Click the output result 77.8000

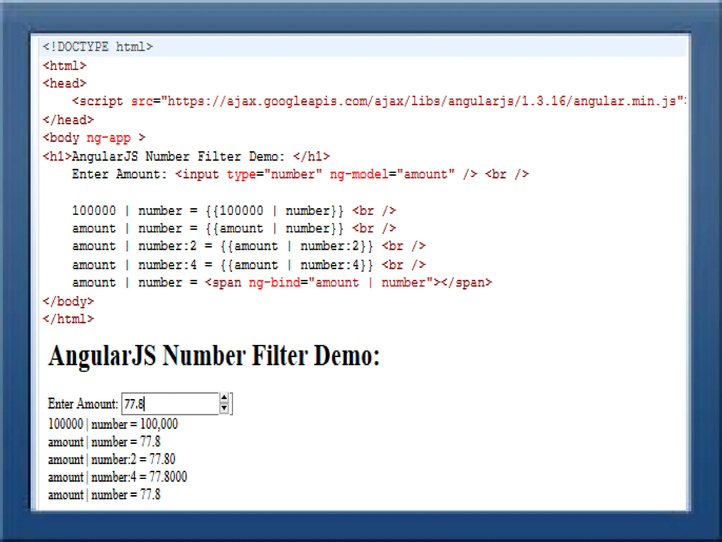(168, 477)
